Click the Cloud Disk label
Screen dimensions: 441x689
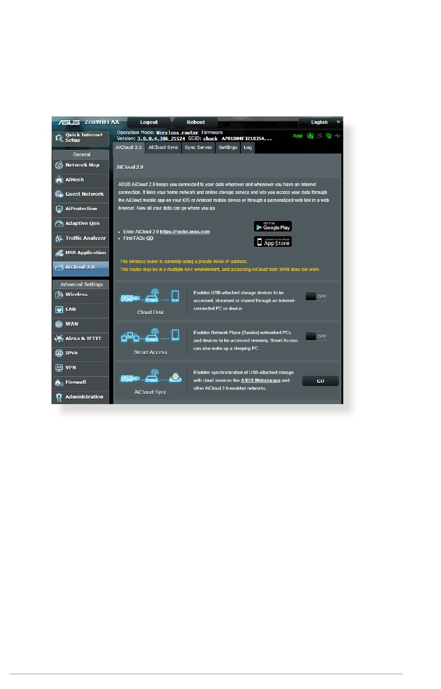tap(150, 313)
